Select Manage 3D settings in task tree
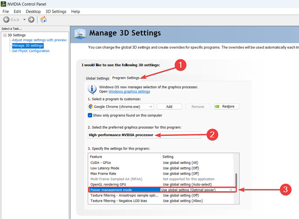 tap(27, 46)
